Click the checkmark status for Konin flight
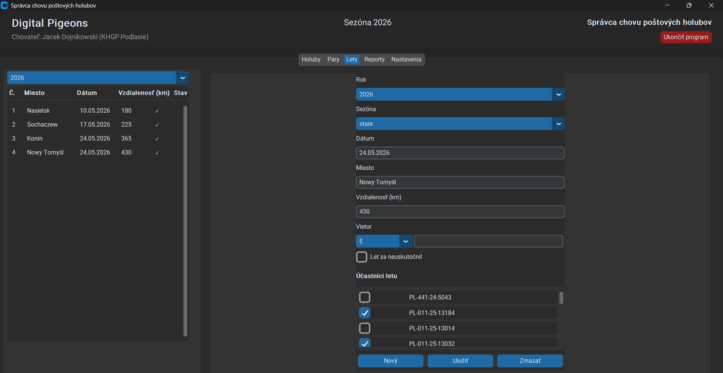 (x=157, y=139)
